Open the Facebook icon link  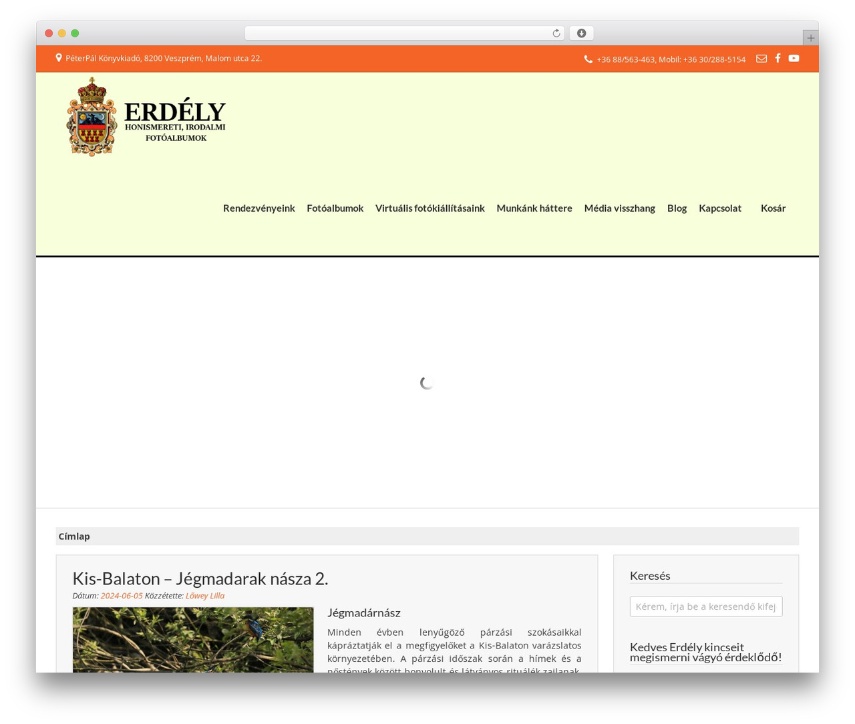coord(778,58)
